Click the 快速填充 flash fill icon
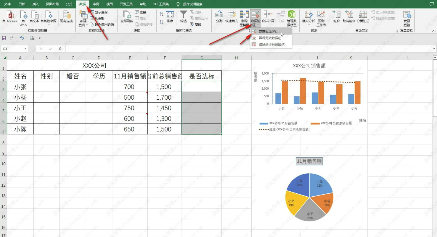 tap(232, 17)
